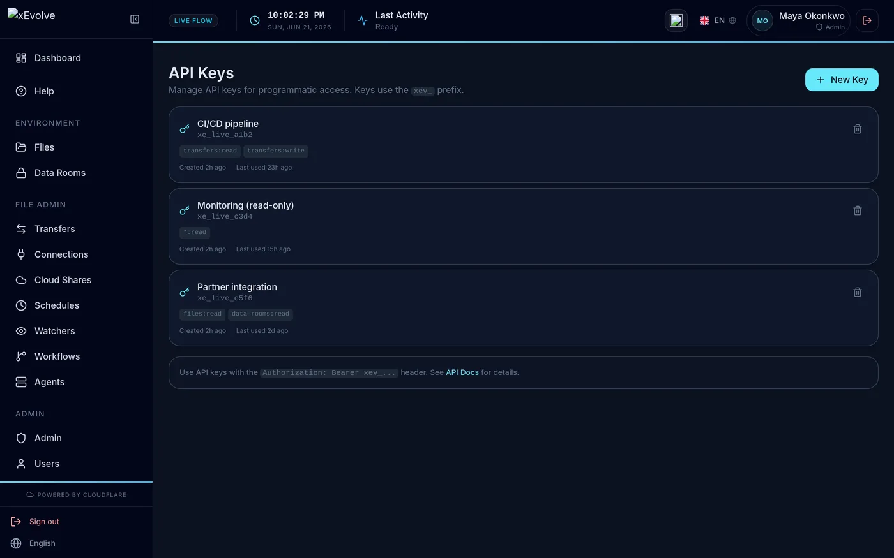894x558 pixels.
Task: Open the Dashboard icon in sidebar
Action: click(21, 58)
